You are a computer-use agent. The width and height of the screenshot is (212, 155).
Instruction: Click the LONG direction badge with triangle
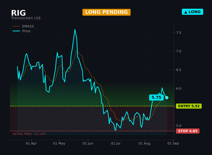(x=192, y=12)
